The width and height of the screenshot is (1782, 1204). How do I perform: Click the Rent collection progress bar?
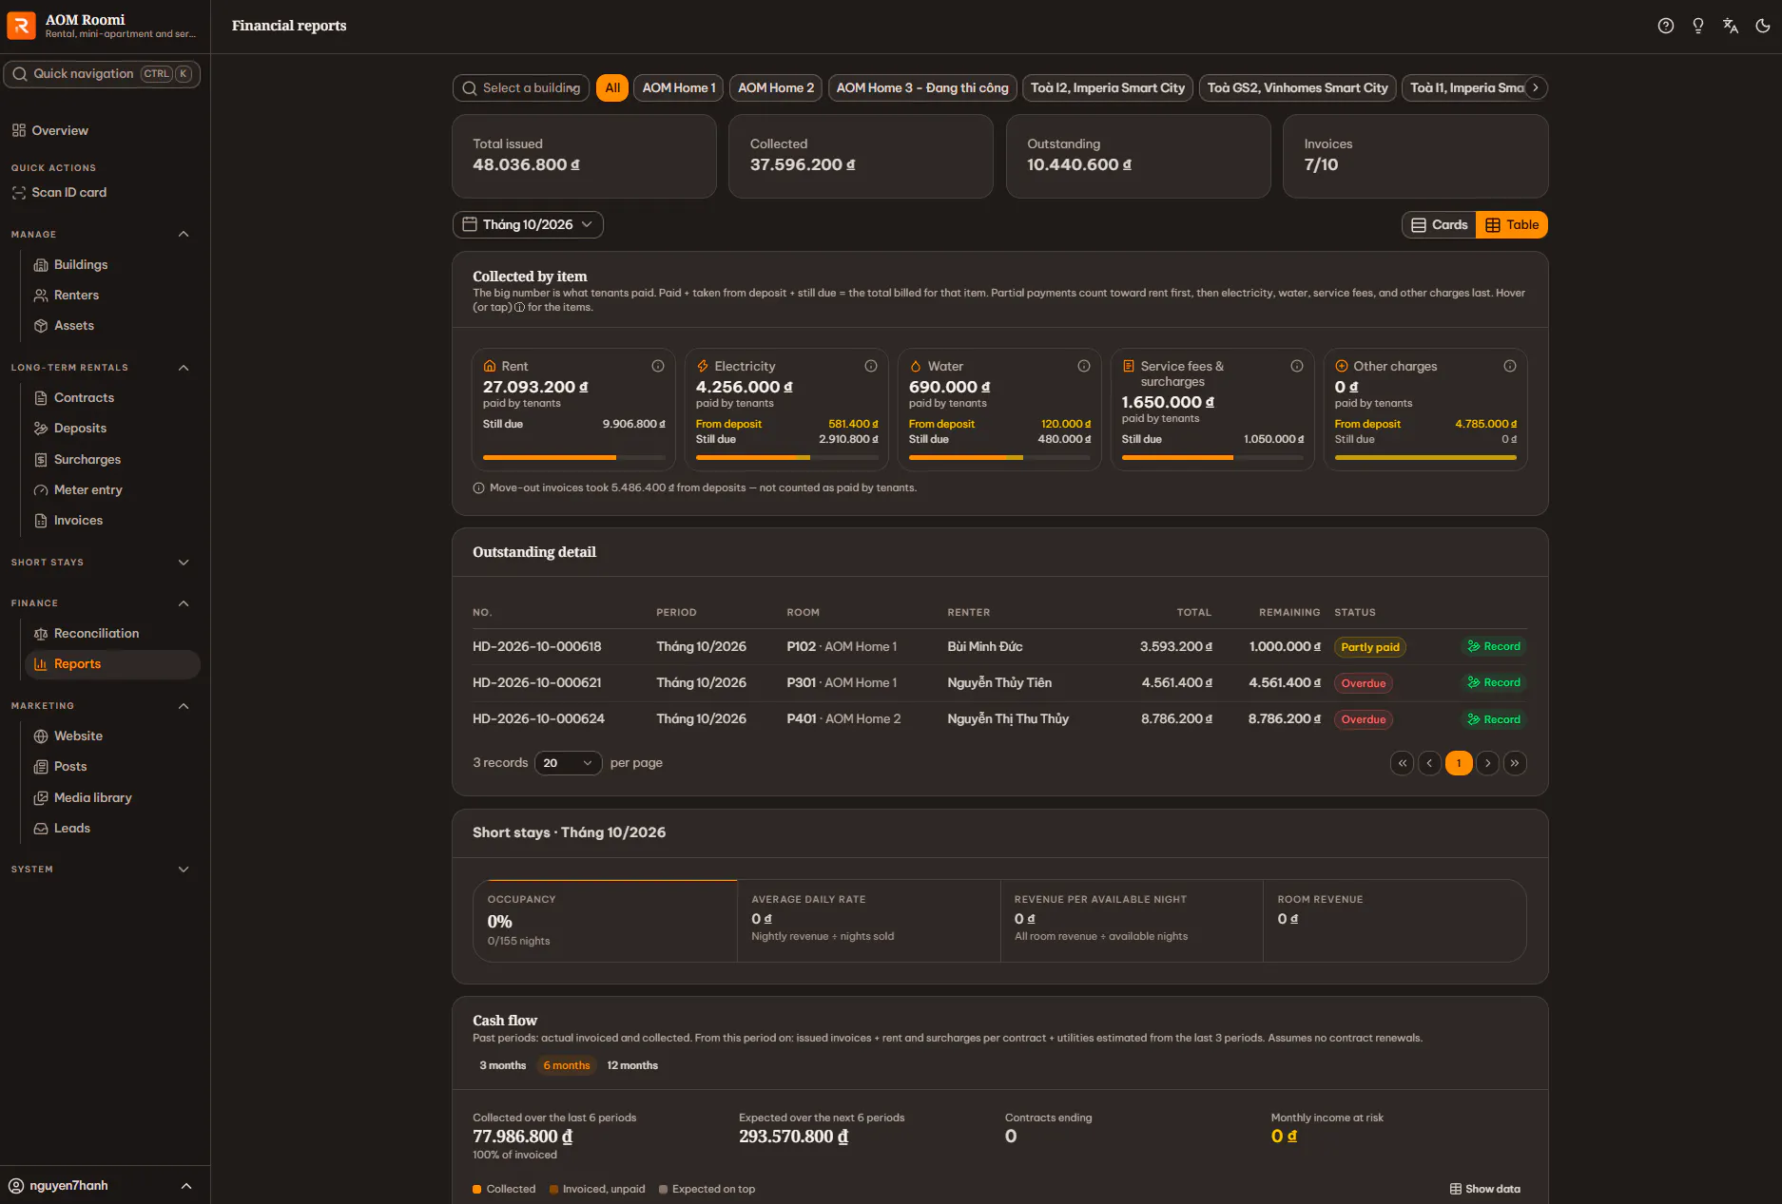(573, 457)
